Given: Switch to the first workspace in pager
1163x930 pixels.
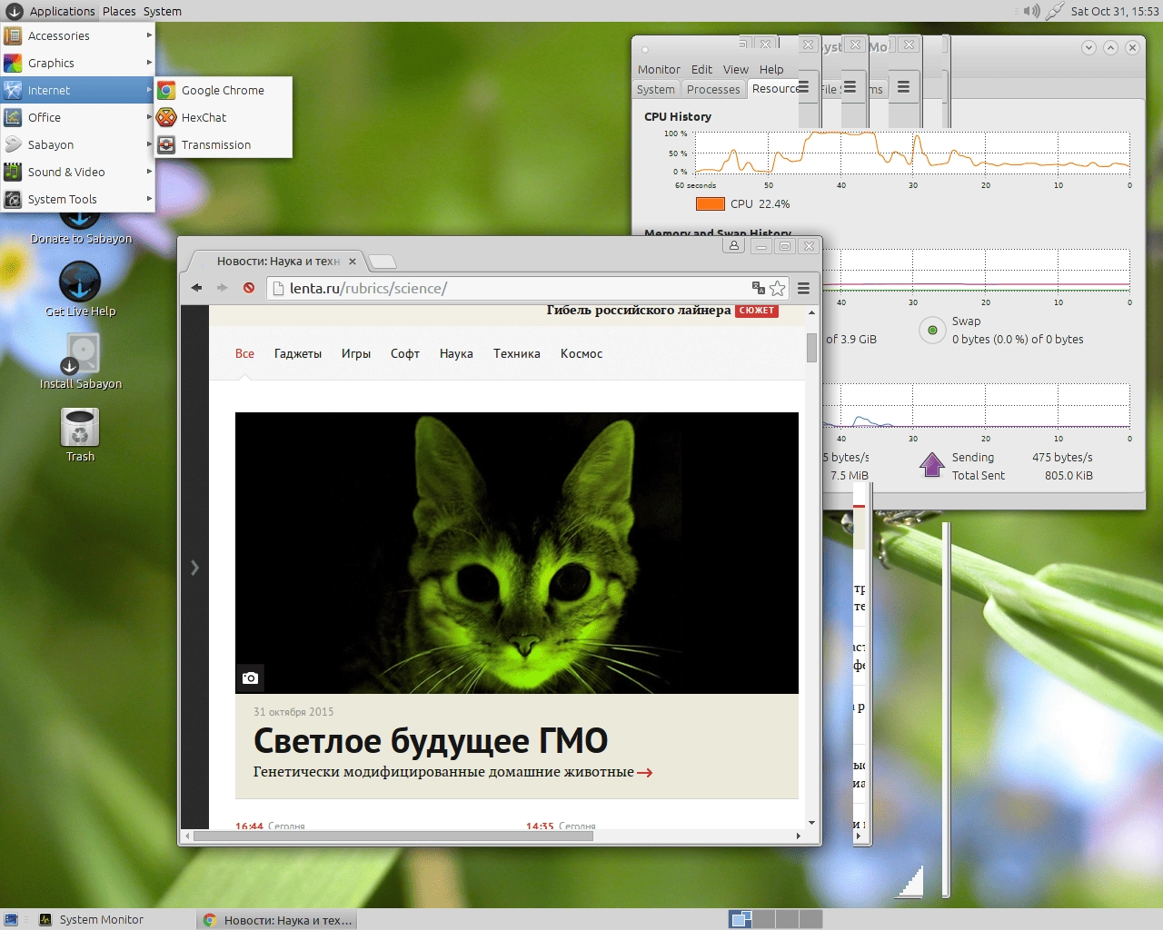Looking at the screenshot, I should (x=741, y=919).
